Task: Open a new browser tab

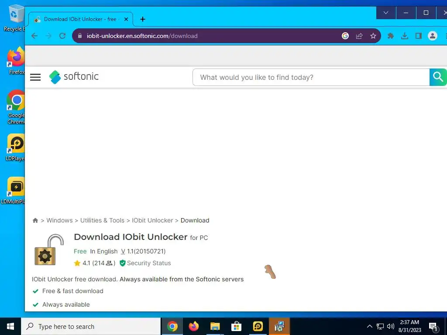Action: pos(143,19)
